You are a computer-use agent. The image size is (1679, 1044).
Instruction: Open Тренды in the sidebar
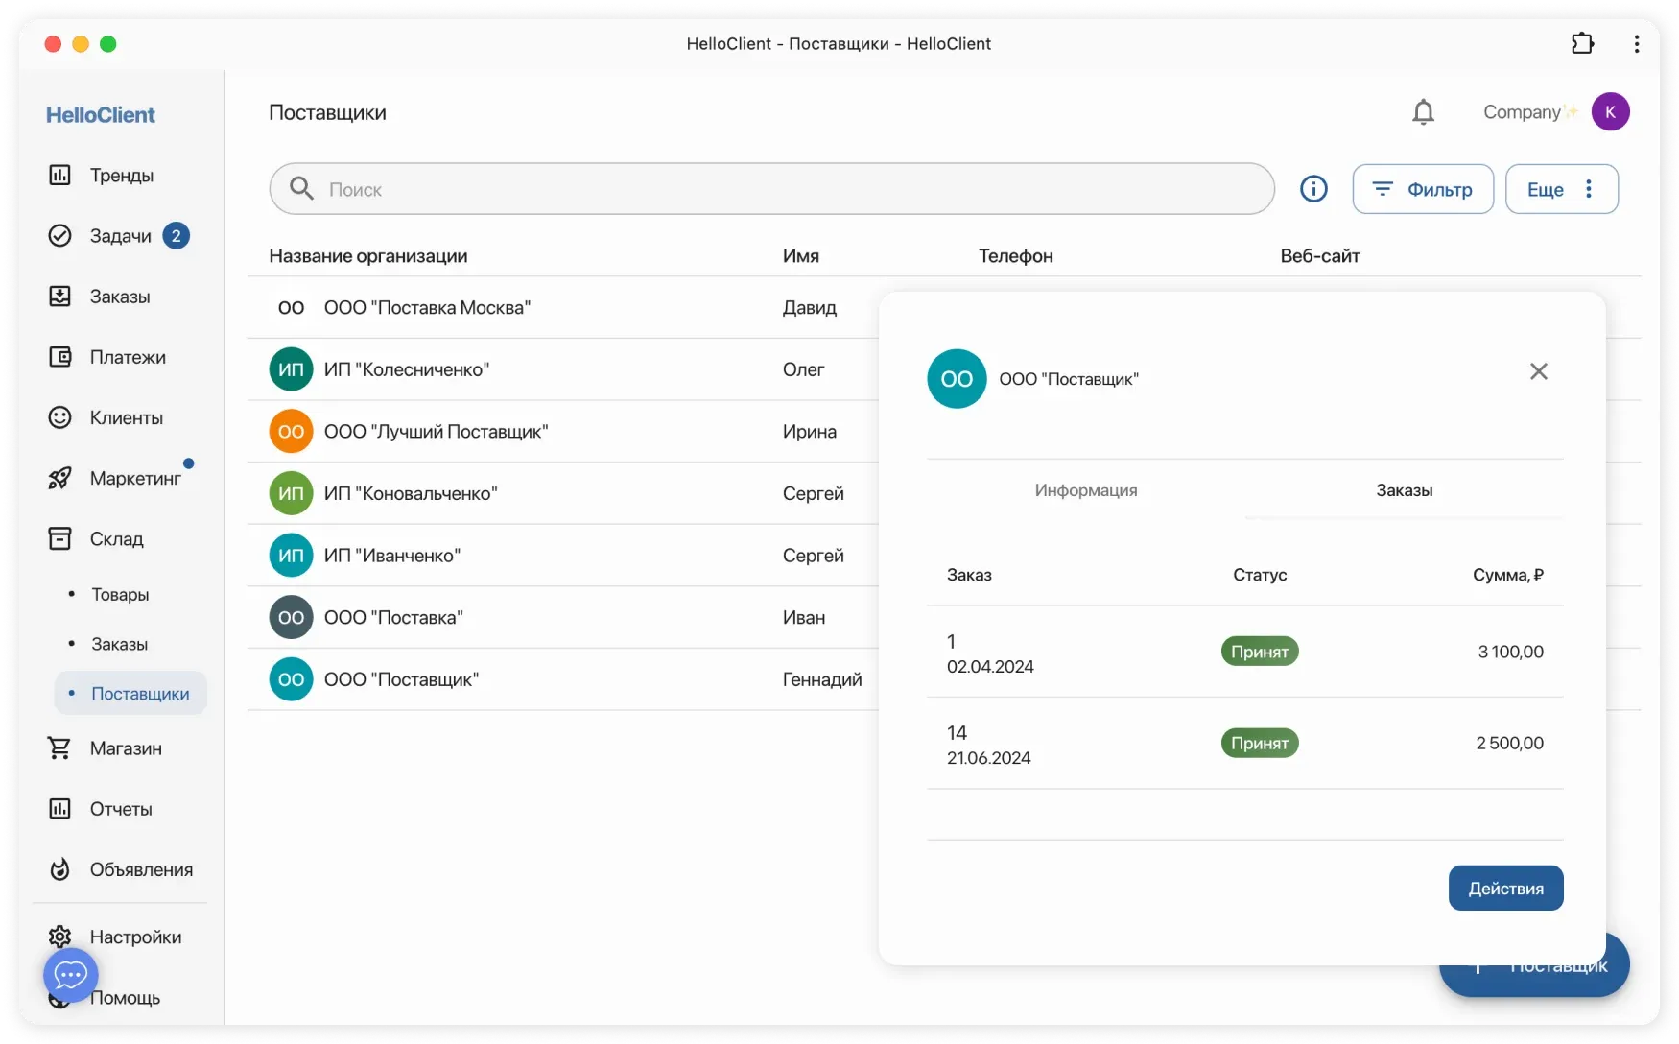click(x=121, y=176)
